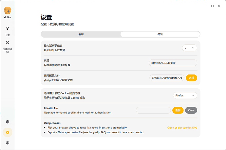Screen dimensions: 226x150
Task: Click the 'Using cookies' heading
Action: pyautogui.click(x=52, y=123)
